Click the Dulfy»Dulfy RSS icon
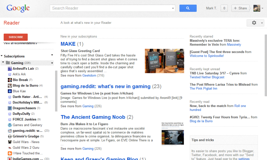The height and width of the screenshot is (160, 267). pyautogui.click(x=10, y=114)
